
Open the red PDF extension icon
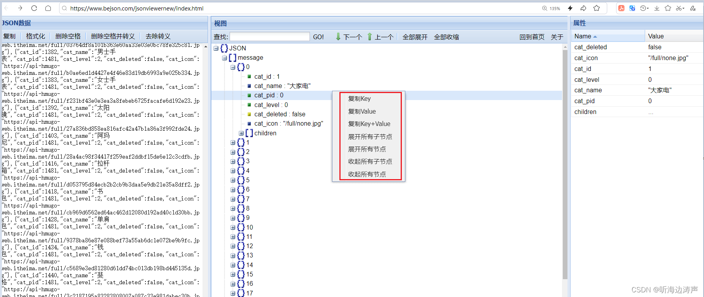(x=621, y=8)
